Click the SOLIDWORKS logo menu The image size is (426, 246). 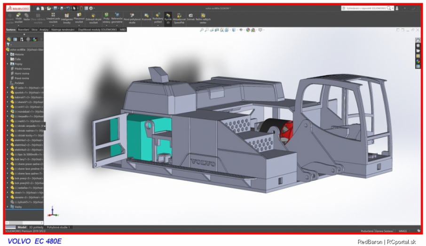[17, 8]
